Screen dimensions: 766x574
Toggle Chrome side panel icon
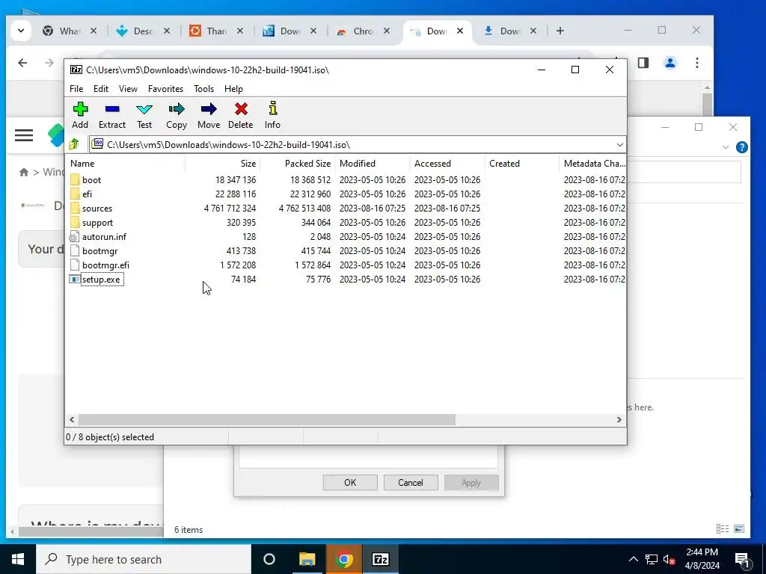click(643, 63)
